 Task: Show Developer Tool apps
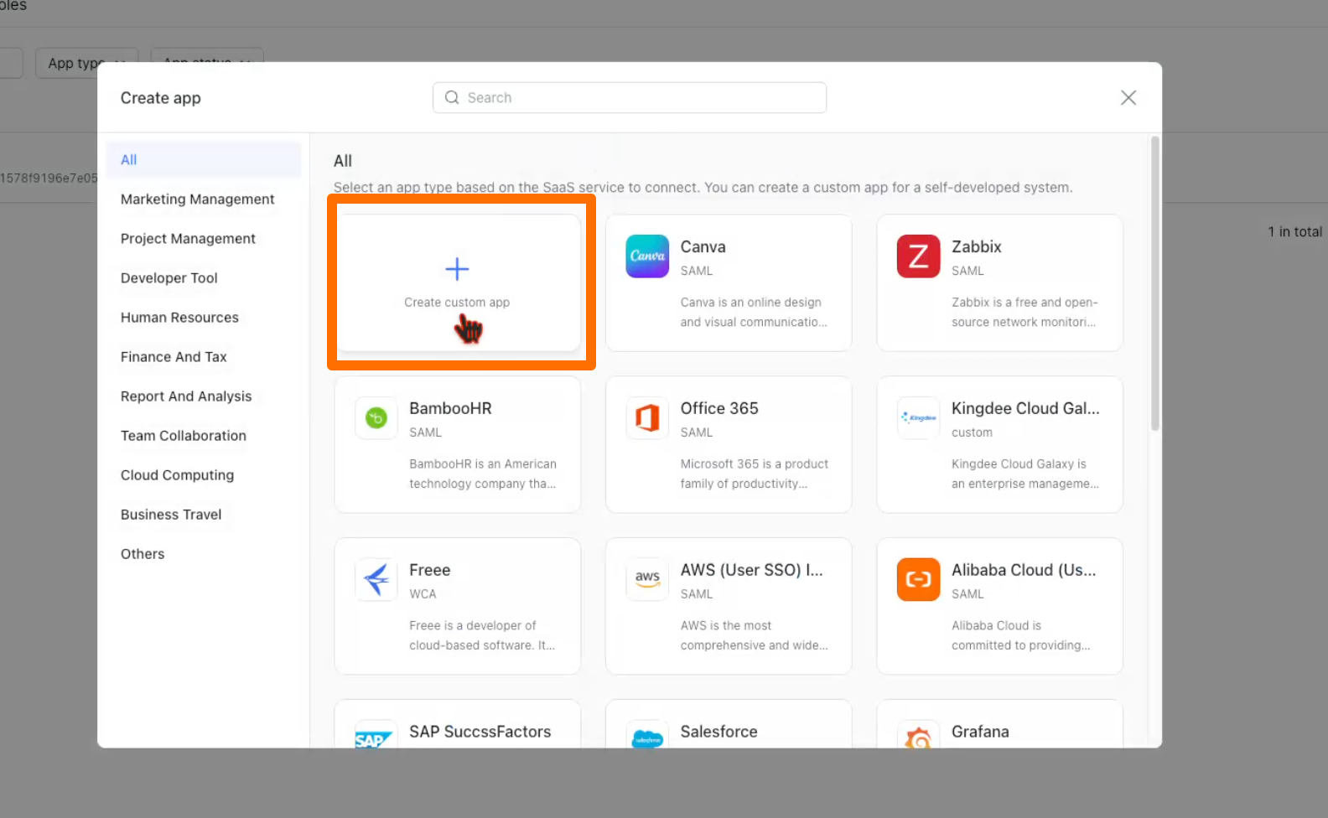coord(169,277)
